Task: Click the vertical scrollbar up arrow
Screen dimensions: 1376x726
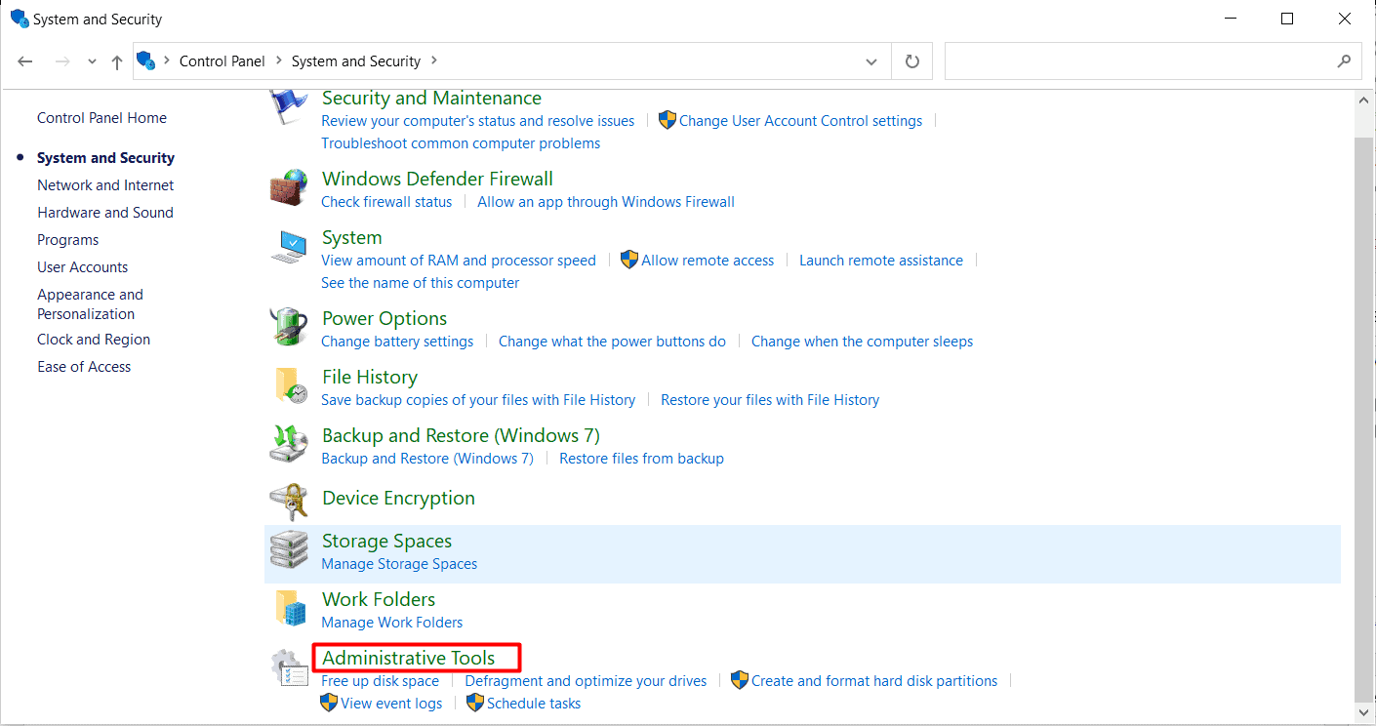Action: 1364,99
